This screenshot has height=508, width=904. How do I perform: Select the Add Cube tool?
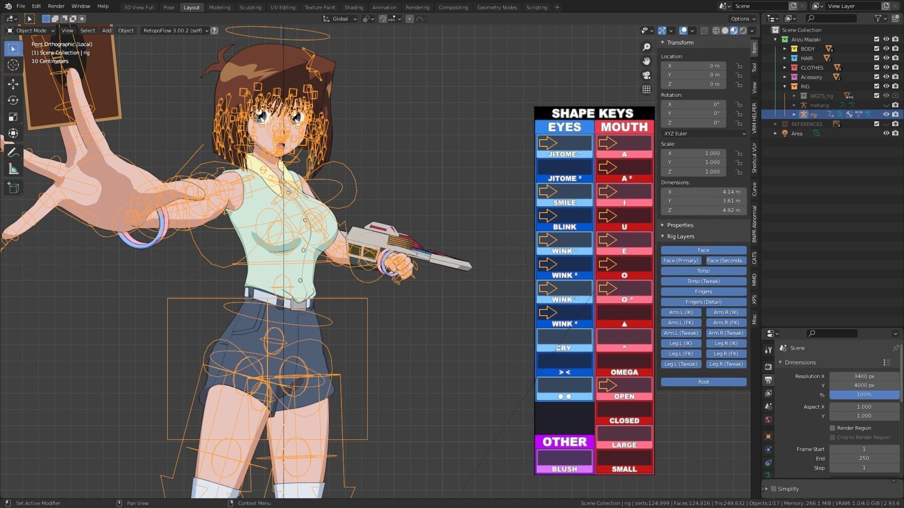[13, 188]
